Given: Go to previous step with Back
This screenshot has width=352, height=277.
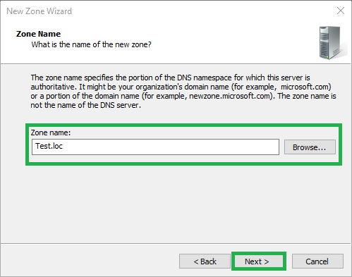Looking at the screenshot, I should (x=205, y=261).
